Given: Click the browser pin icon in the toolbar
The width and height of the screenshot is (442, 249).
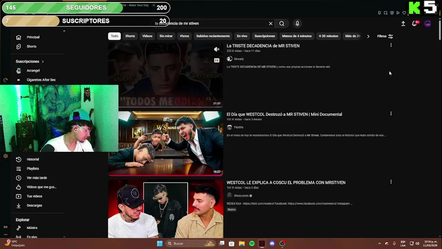Looking at the screenshot, I should 379,13.
